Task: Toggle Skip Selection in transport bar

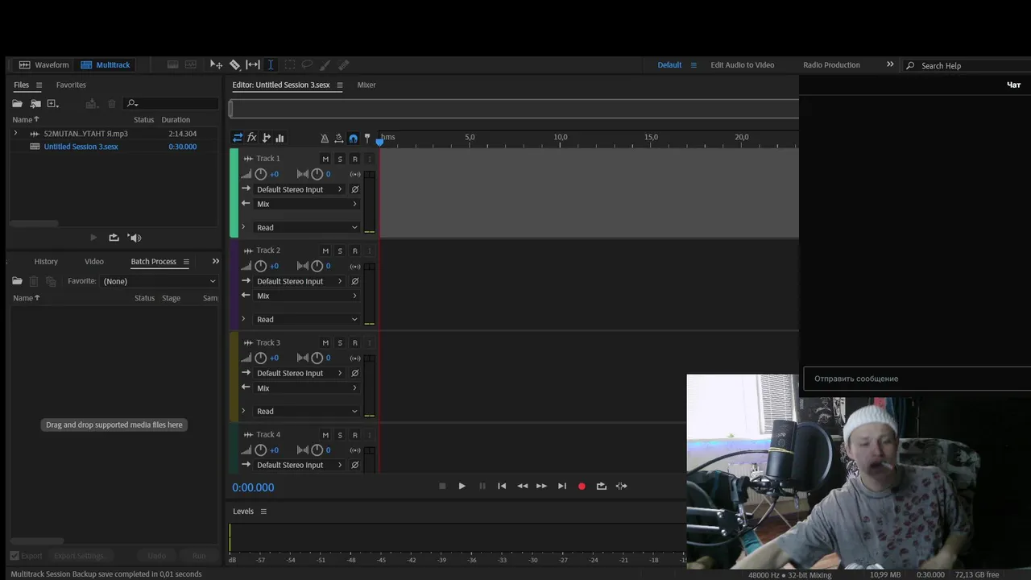Action: click(x=621, y=486)
